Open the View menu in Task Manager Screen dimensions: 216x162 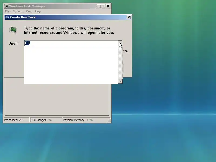29,11
